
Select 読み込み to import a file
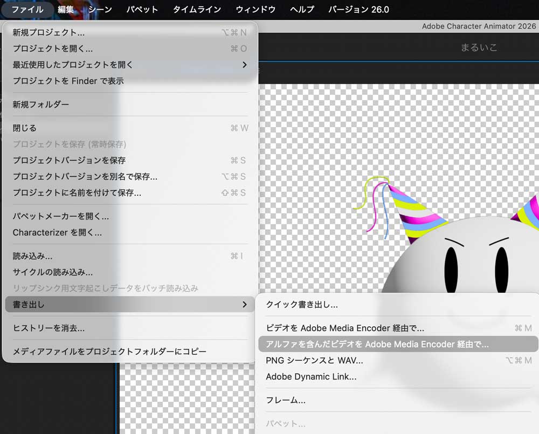pos(35,256)
